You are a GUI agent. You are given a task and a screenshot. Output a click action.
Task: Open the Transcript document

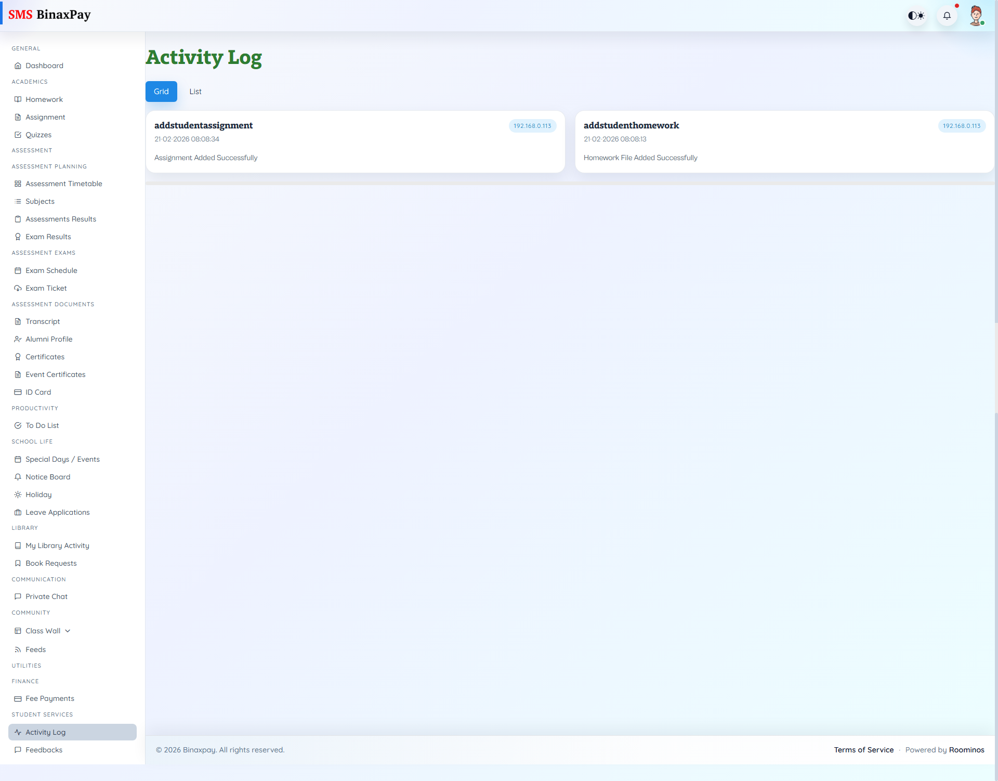43,321
